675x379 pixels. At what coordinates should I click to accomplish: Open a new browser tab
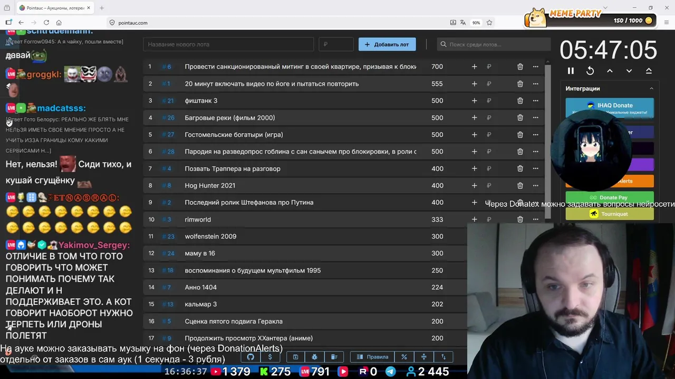pos(102,8)
